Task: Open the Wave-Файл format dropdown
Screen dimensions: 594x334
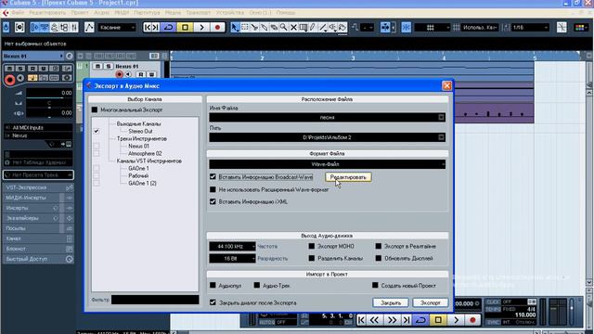Action: click(328, 164)
